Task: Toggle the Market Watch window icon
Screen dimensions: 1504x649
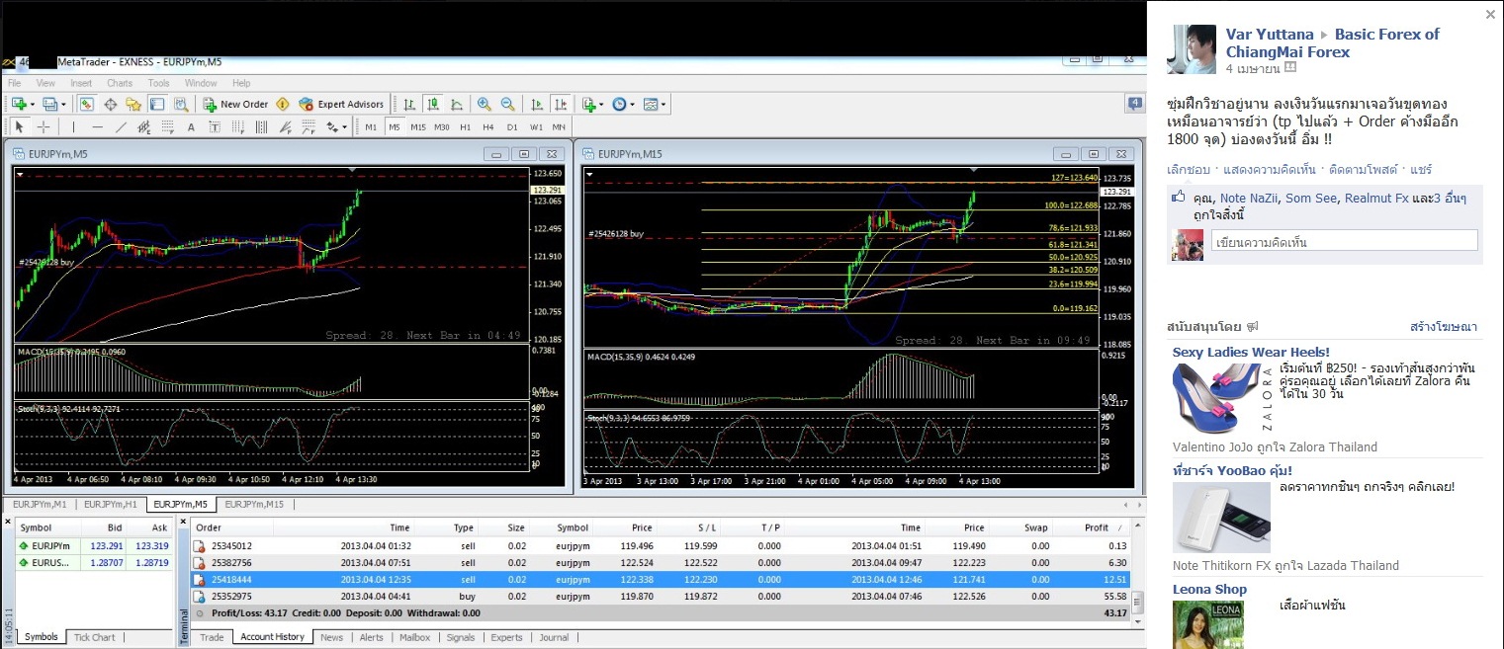Action: [86, 104]
